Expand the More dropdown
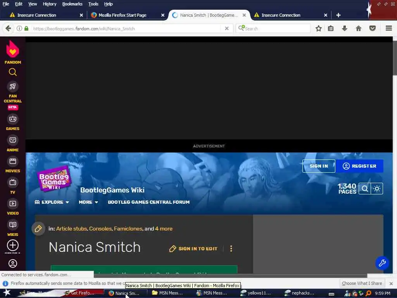The height and width of the screenshot is (298, 397). click(x=88, y=202)
